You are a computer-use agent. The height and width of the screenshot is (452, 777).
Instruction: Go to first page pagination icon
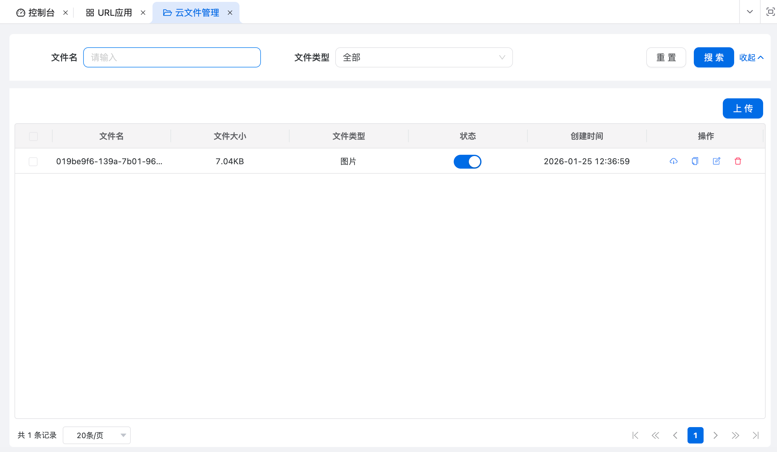[x=635, y=435]
